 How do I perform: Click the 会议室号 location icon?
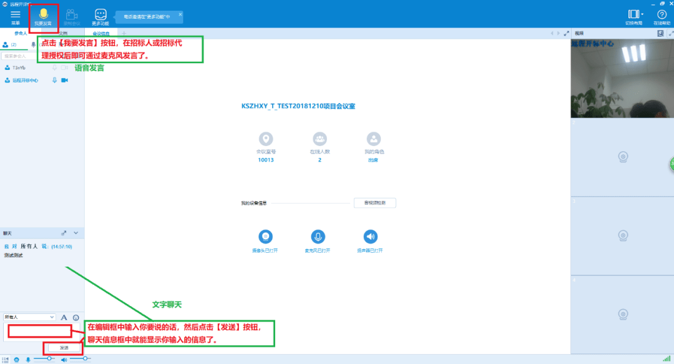(266, 139)
